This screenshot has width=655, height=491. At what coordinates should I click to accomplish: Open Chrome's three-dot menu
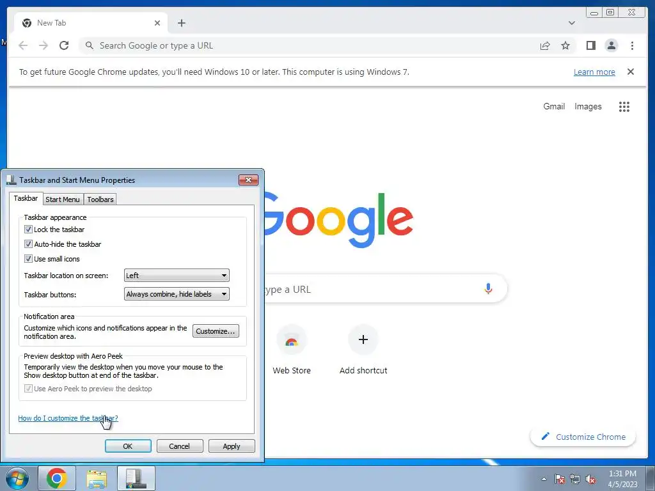coord(632,45)
